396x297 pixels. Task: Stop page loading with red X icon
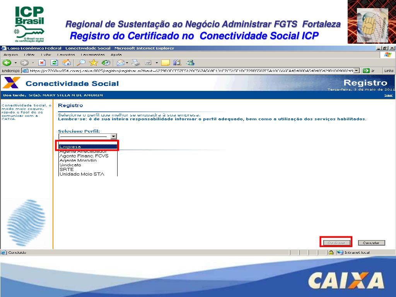click(x=42, y=63)
